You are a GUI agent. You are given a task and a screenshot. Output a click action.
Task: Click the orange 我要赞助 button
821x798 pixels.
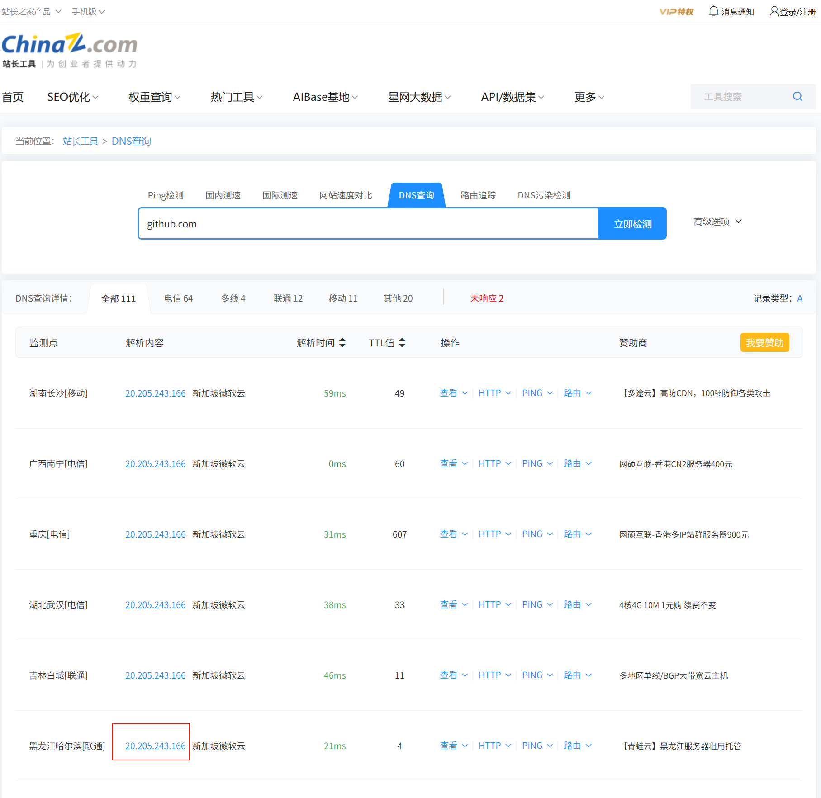tap(764, 343)
